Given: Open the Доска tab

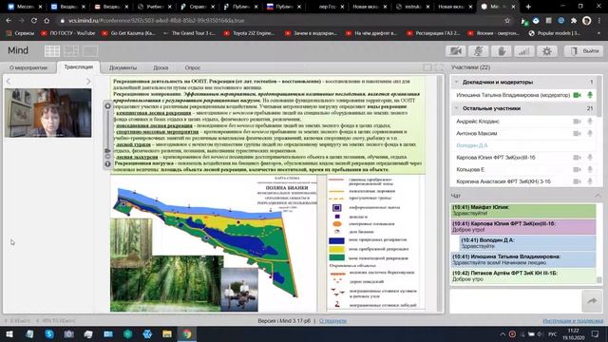Looking at the screenshot, I should pyautogui.click(x=161, y=67).
